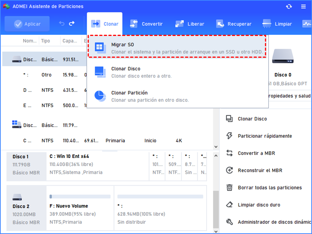Choose Clonar Partición from the Clonar menu

(x=177, y=96)
